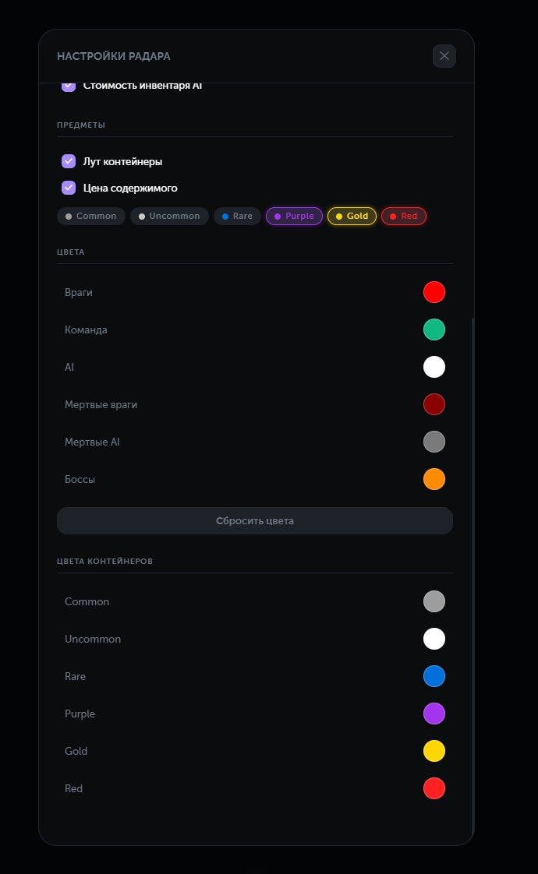Edit the Мертвые враги dark red swatch
Screen dimensions: 538x874
pos(434,404)
